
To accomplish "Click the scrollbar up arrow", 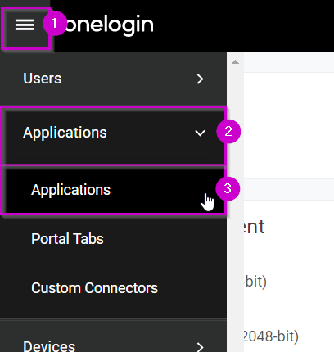I will click(x=235, y=62).
